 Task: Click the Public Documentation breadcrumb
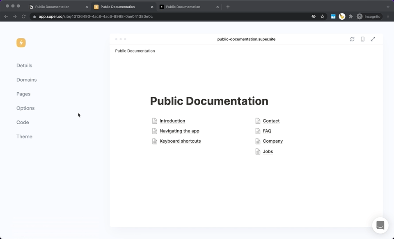(x=135, y=51)
